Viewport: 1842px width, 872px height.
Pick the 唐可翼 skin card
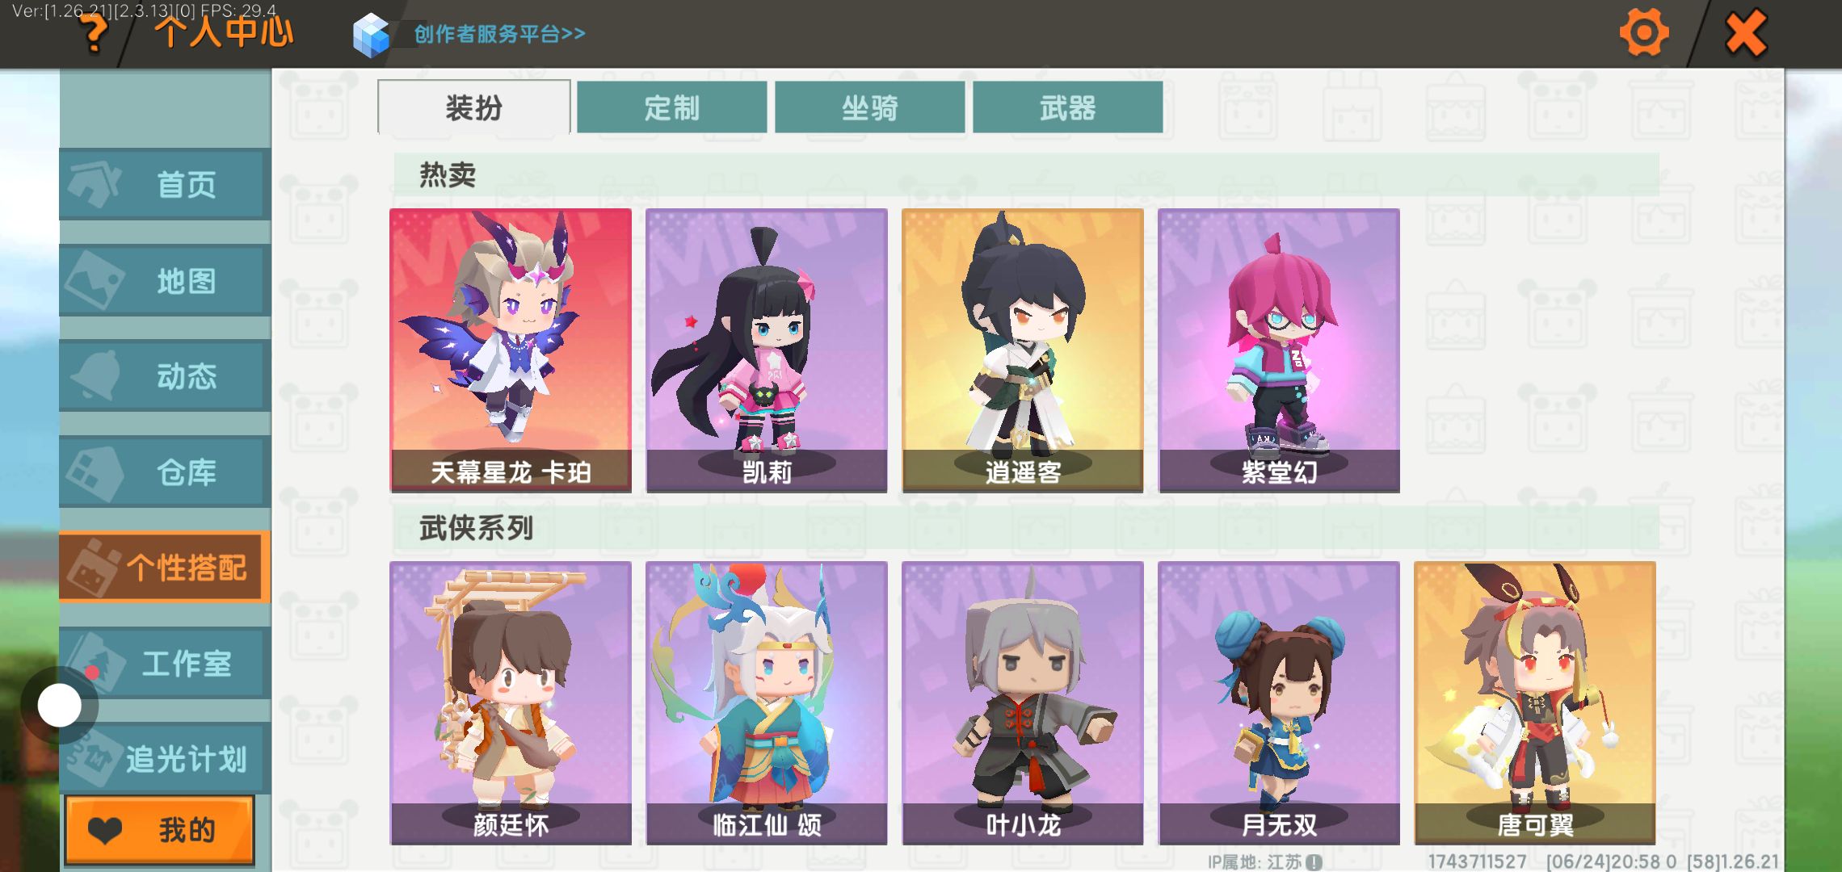pyautogui.click(x=1535, y=703)
